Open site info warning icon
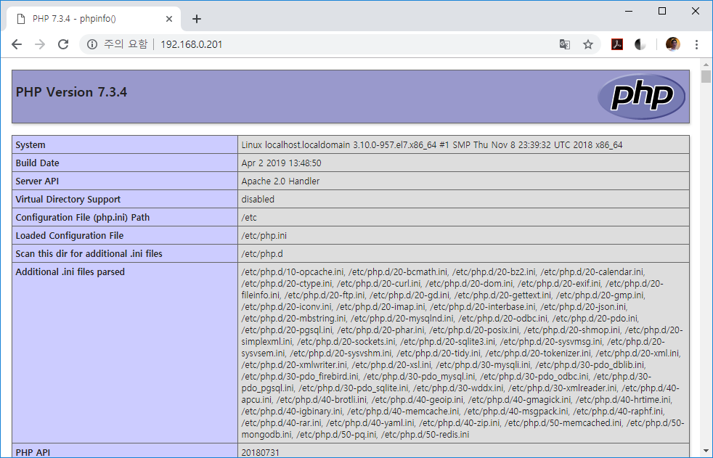This screenshot has width=713, height=458. 92,44
